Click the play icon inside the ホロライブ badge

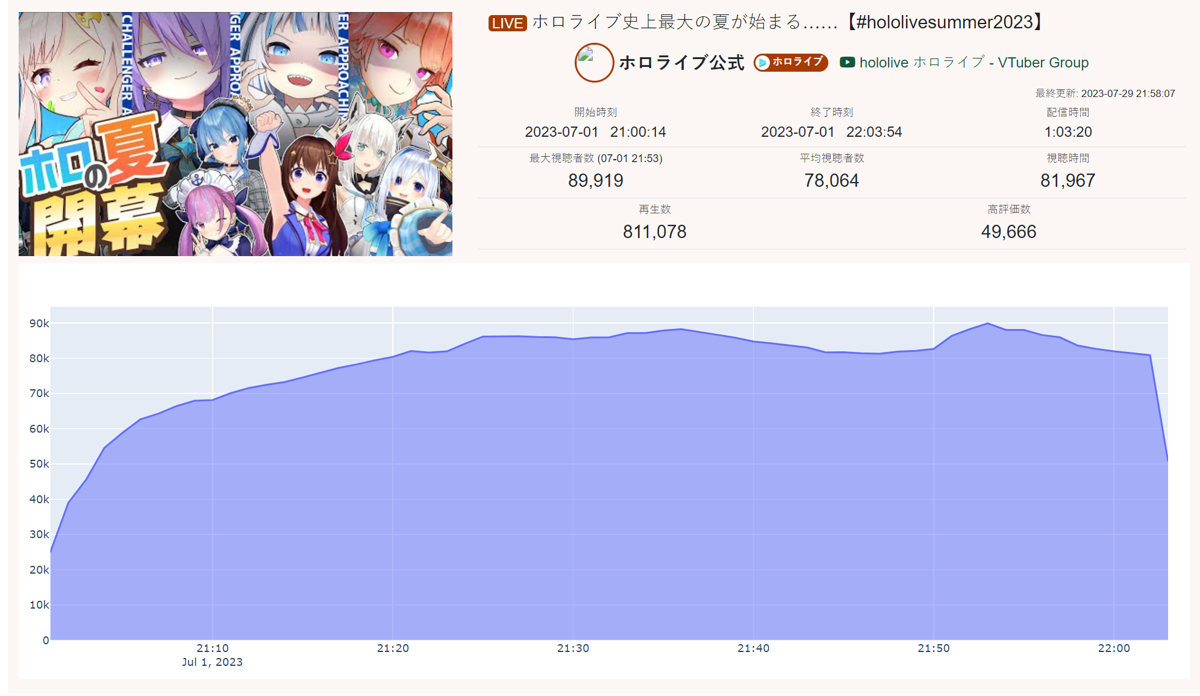click(x=763, y=63)
